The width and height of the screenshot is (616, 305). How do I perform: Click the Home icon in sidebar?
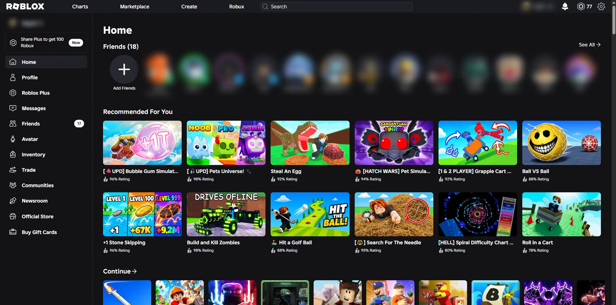13,62
